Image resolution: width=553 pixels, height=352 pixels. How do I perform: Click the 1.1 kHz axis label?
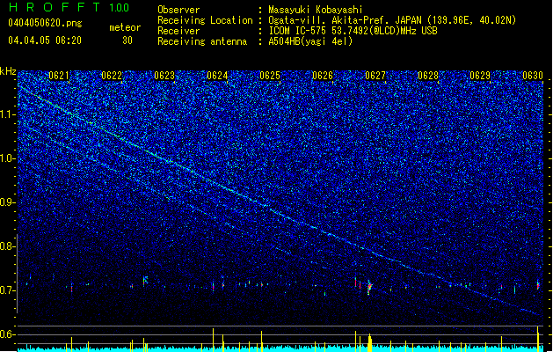point(8,114)
